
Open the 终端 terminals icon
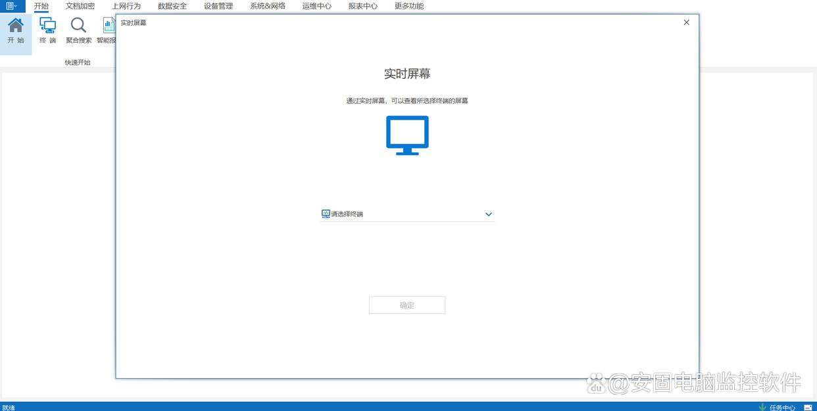[x=47, y=31]
